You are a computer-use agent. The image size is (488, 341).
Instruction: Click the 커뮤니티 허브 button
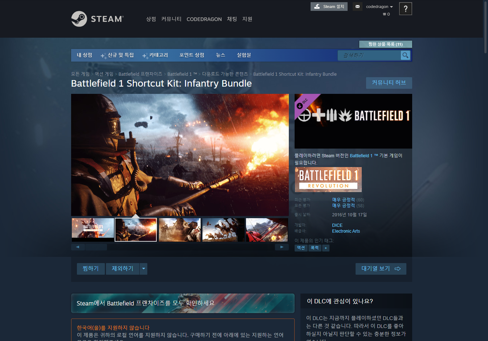[389, 83]
